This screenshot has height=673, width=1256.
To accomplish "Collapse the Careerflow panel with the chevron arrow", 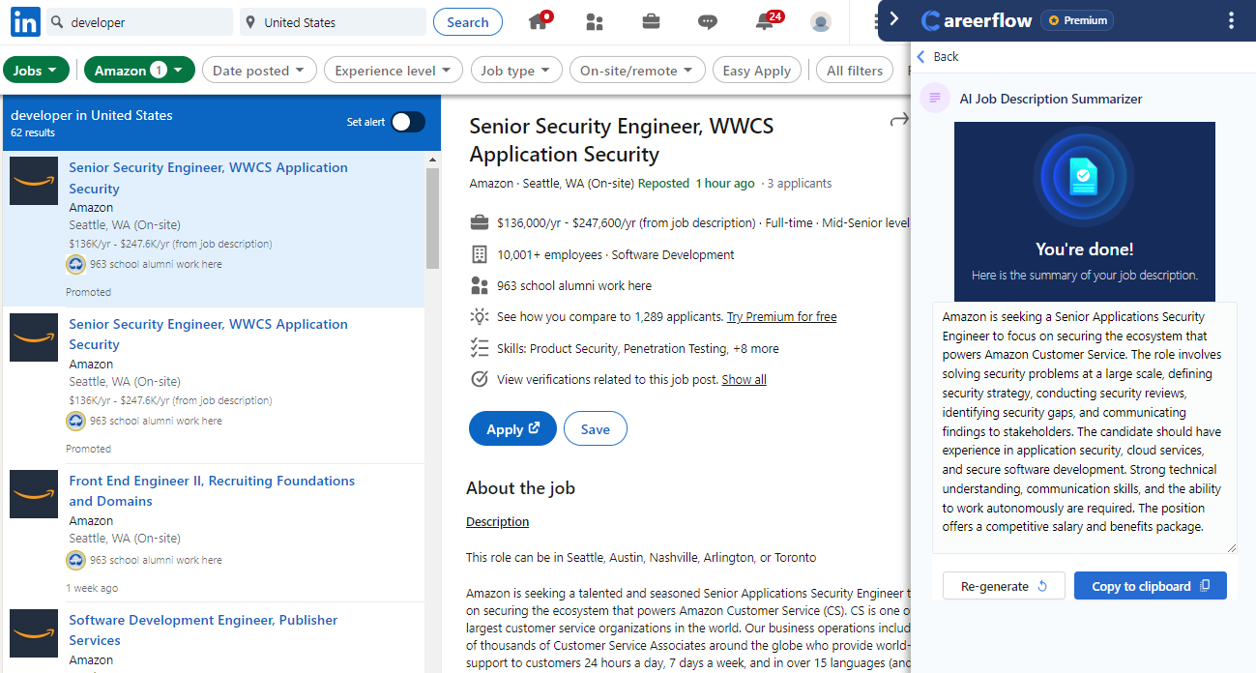I will tap(894, 17).
